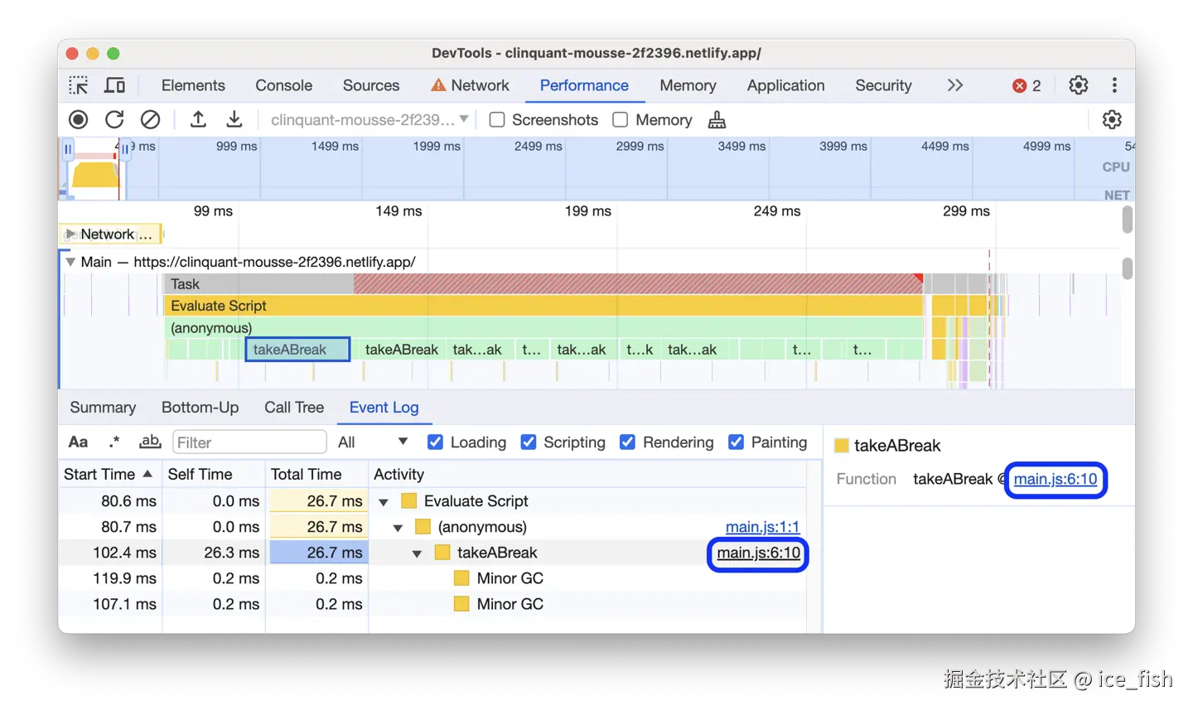Open capture settings gear in Performance toolbar
Image resolution: width=1193 pixels, height=710 pixels.
point(1112,119)
